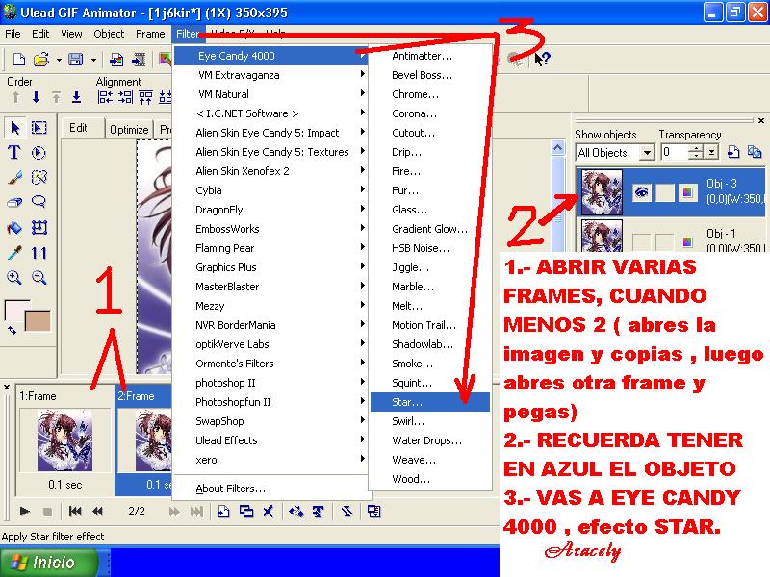
Task: Expand the Graphics Plus submenu
Action: [x=271, y=267]
